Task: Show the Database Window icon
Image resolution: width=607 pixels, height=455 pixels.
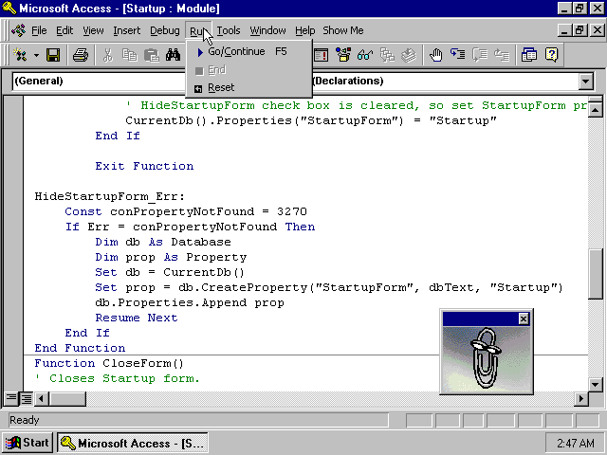Action: click(529, 55)
